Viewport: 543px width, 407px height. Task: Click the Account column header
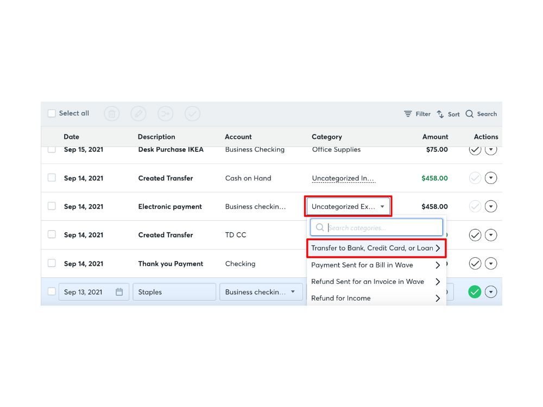point(238,137)
